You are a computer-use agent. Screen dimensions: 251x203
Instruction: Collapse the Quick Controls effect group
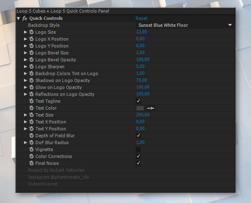[x=18, y=19]
